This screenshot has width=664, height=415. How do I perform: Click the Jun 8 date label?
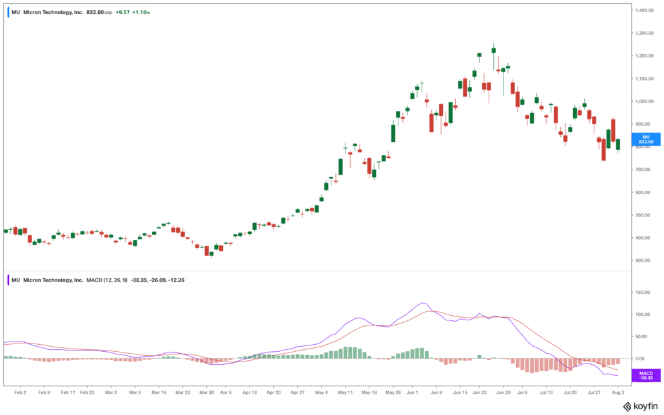click(436, 392)
